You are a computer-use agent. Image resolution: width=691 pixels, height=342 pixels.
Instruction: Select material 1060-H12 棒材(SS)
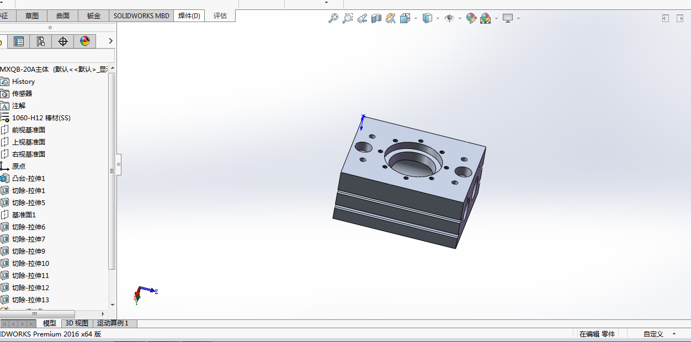tap(41, 118)
